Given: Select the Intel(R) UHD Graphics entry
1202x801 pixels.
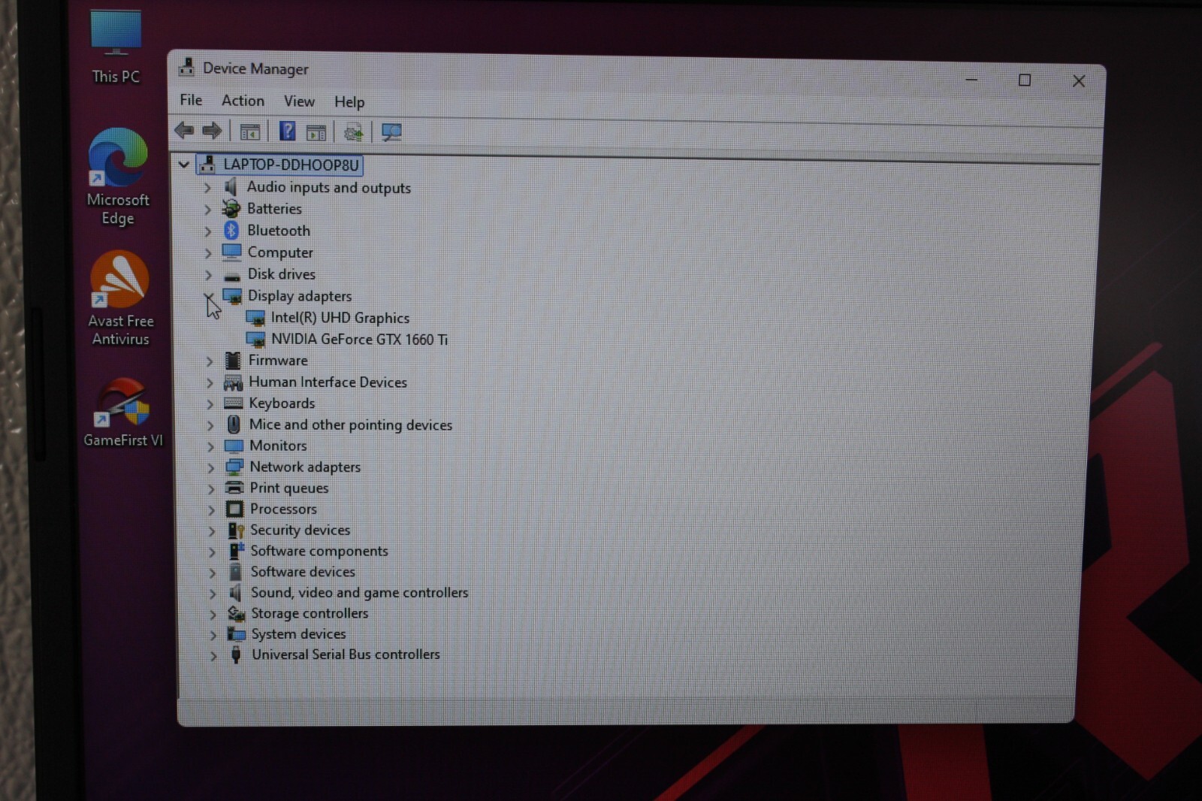Looking at the screenshot, I should [x=340, y=318].
